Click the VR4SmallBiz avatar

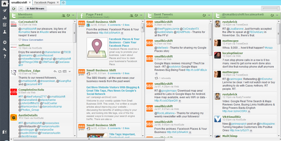(217, 119)
